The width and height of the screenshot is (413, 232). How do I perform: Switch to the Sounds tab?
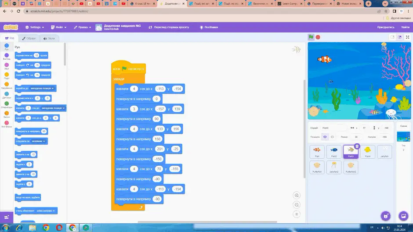pyautogui.click(x=49, y=39)
